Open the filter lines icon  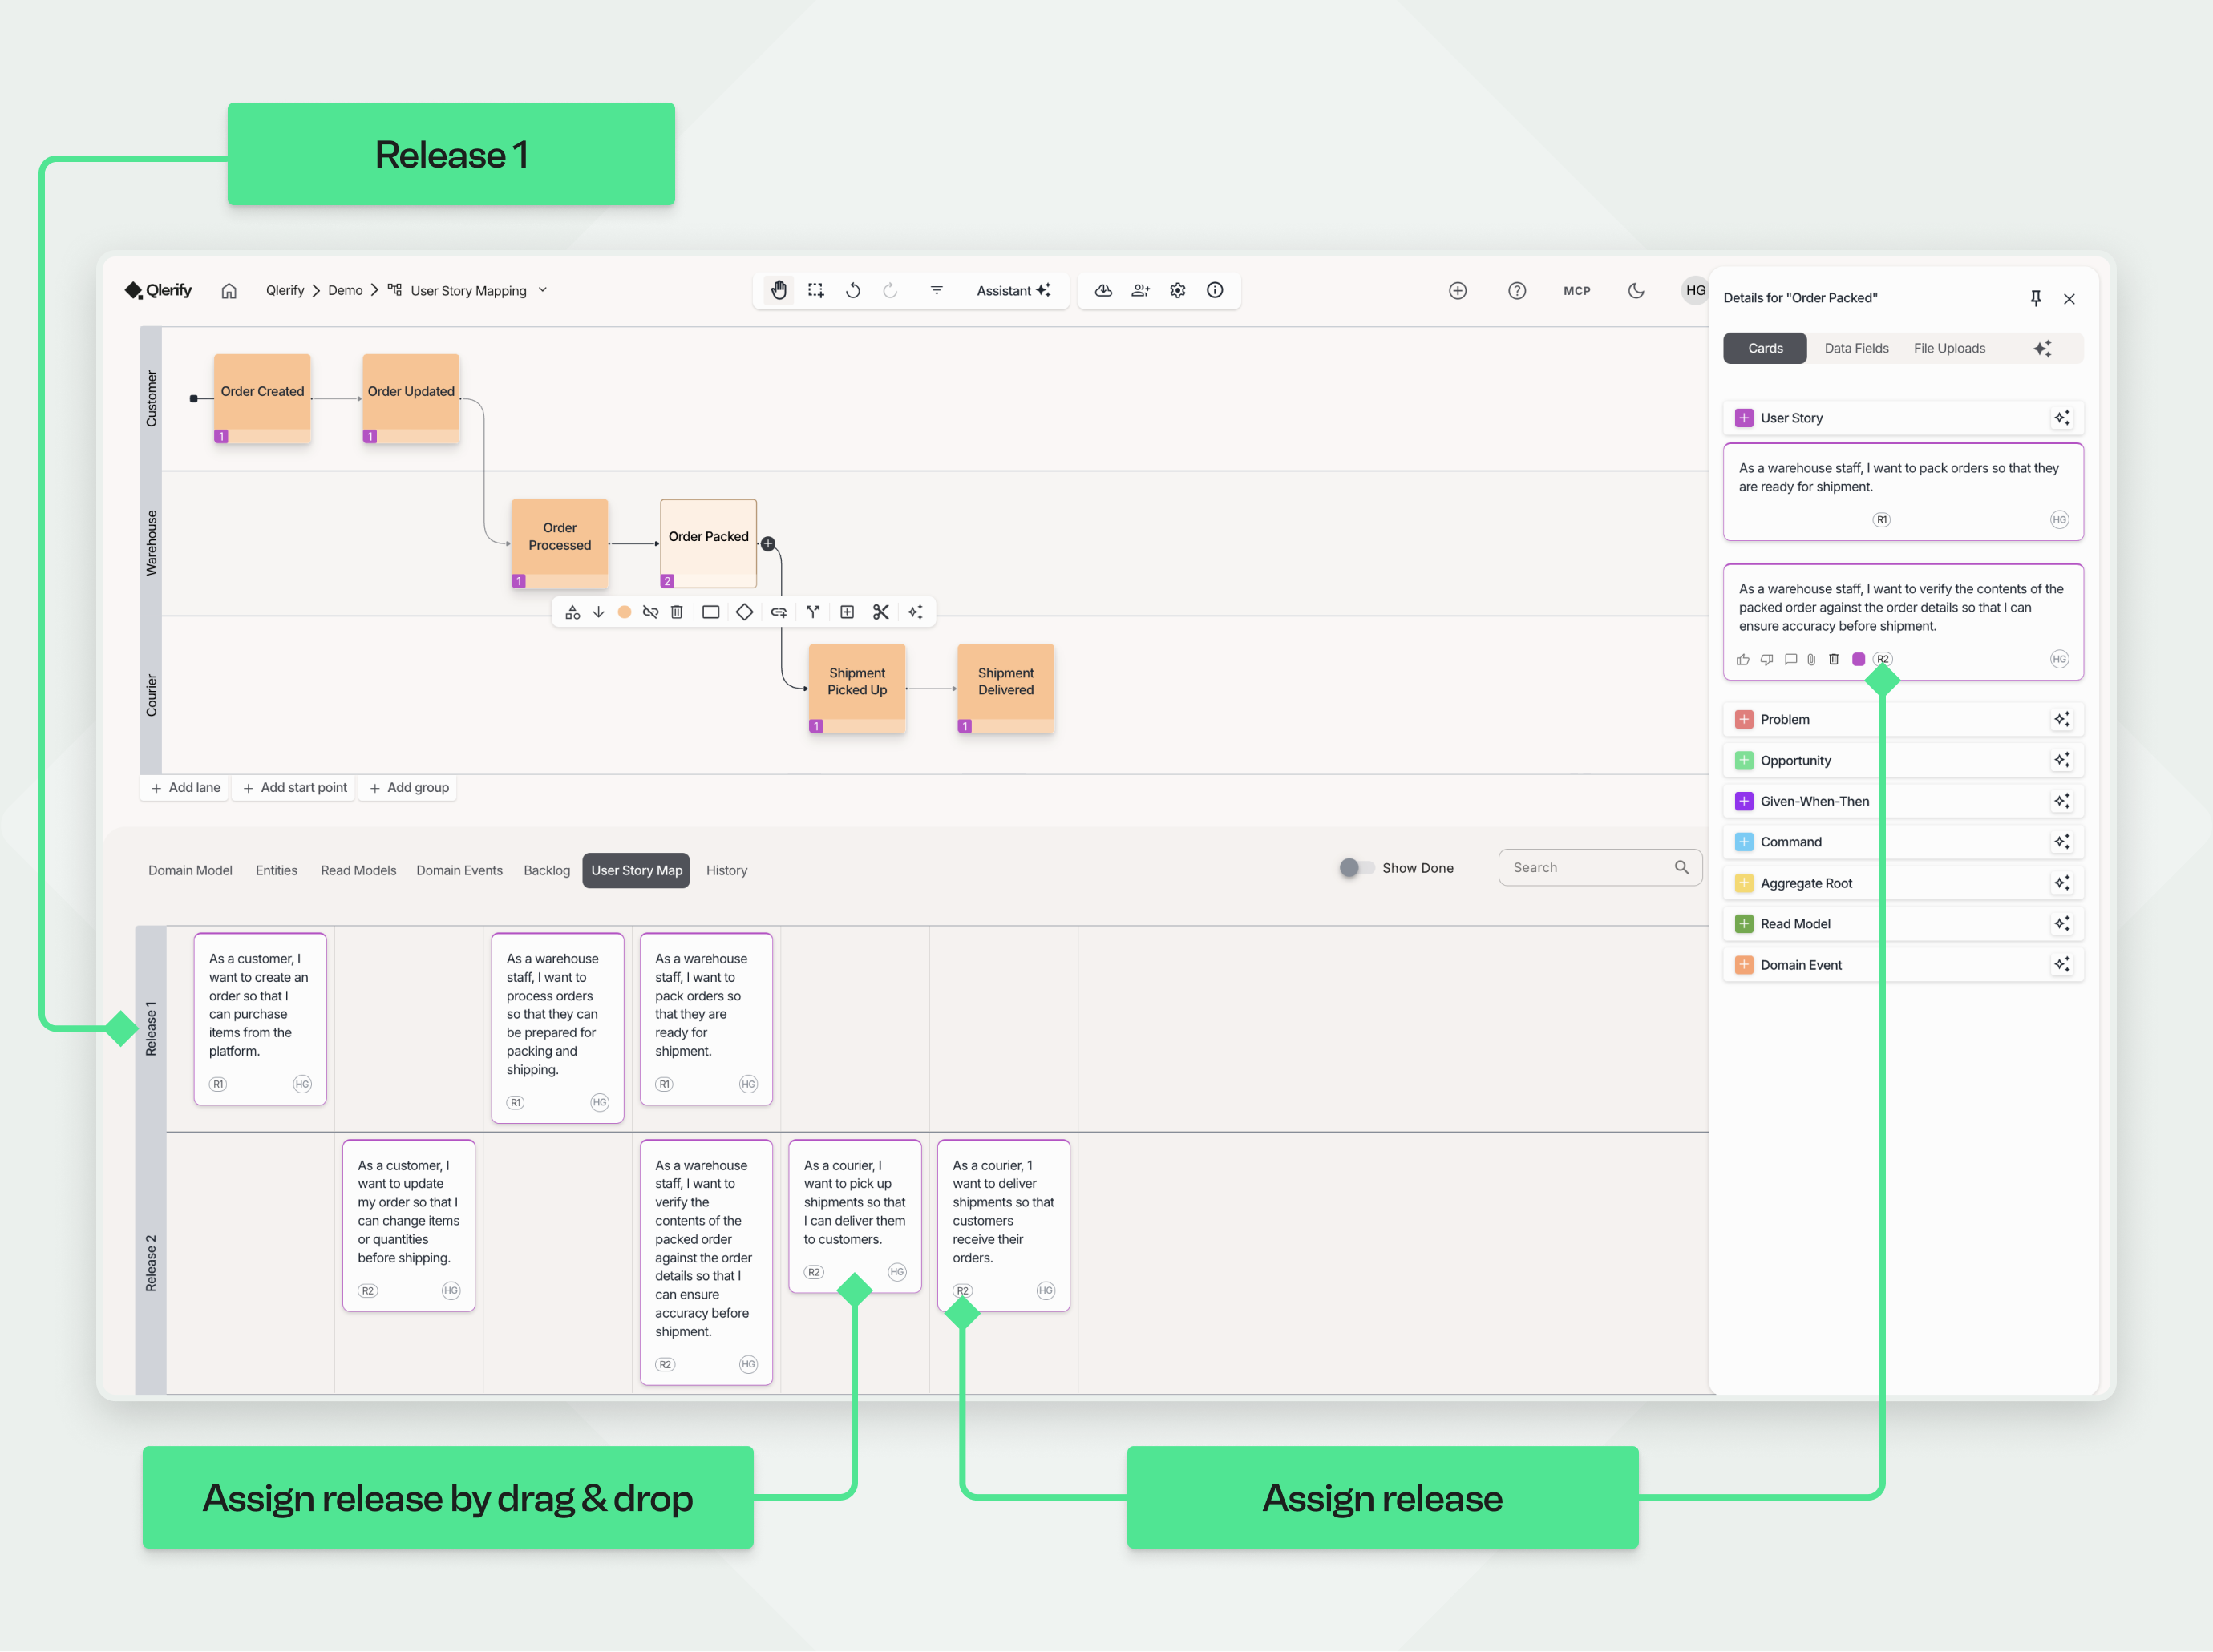937,290
